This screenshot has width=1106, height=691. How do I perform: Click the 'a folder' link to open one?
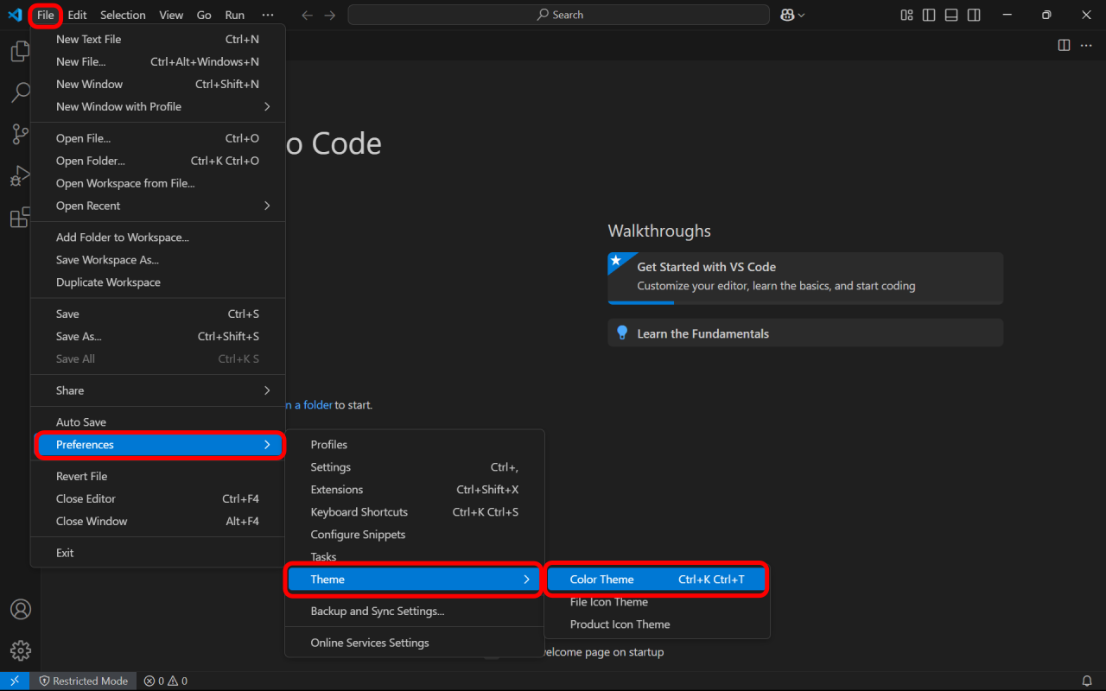(307, 404)
